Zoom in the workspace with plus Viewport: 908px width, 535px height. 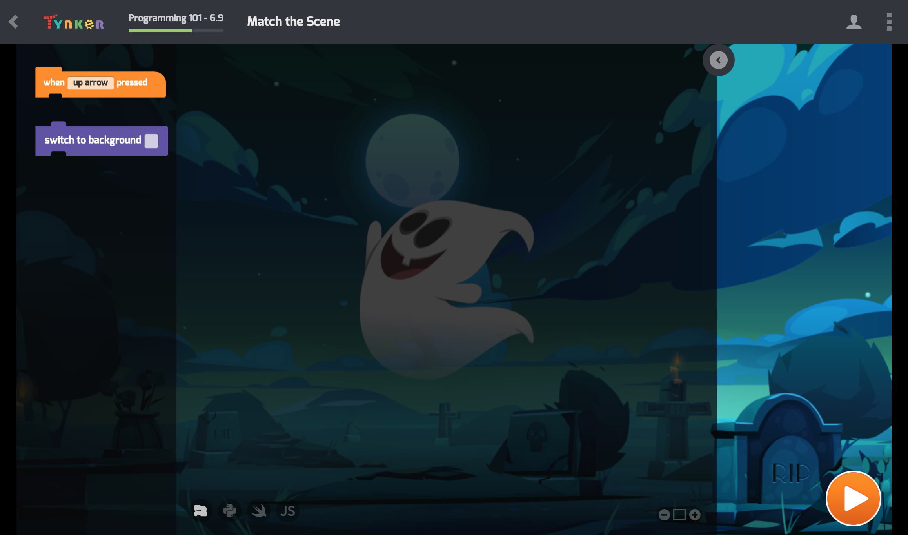click(695, 515)
